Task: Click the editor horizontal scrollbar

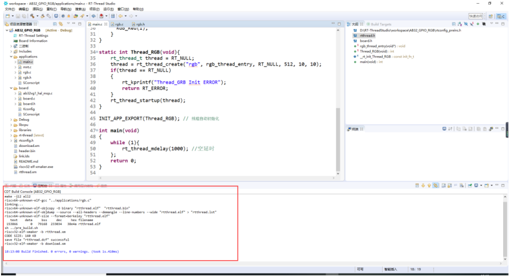Action: [x=218, y=178]
